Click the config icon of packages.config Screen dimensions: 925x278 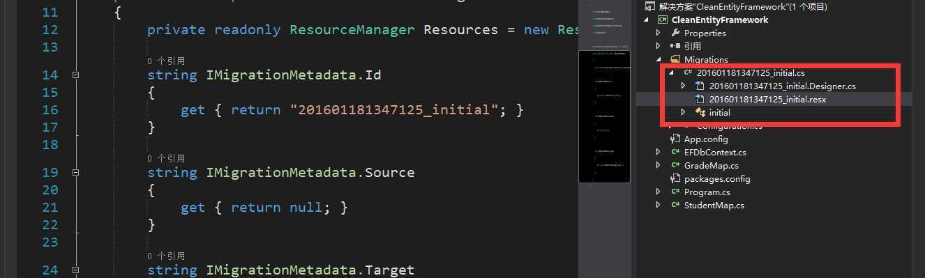click(675, 178)
